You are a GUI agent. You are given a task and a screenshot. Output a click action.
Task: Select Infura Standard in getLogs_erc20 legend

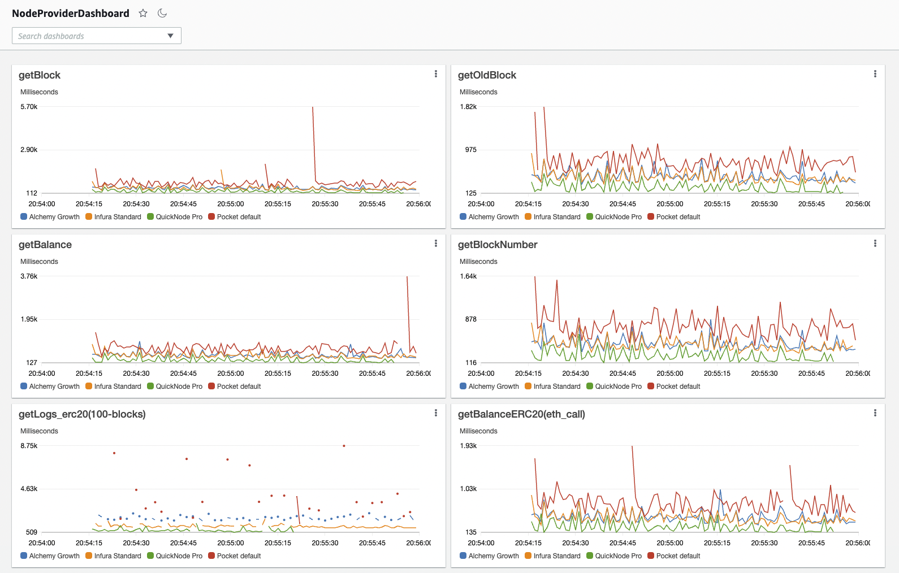113,556
